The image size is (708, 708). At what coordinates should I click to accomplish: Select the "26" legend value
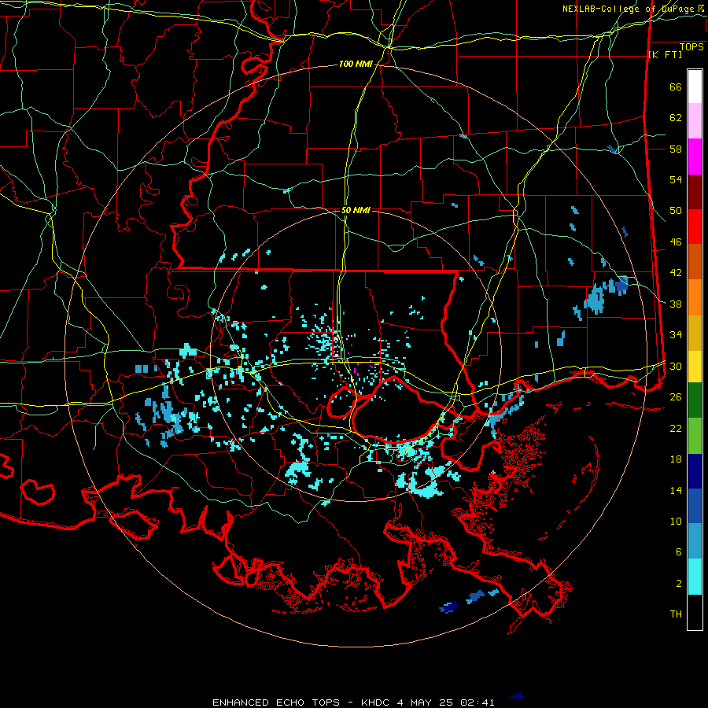(676, 397)
